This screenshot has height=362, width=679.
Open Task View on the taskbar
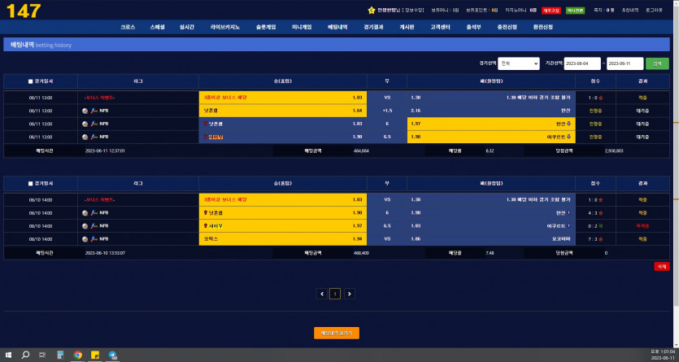(x=43, y=355)
